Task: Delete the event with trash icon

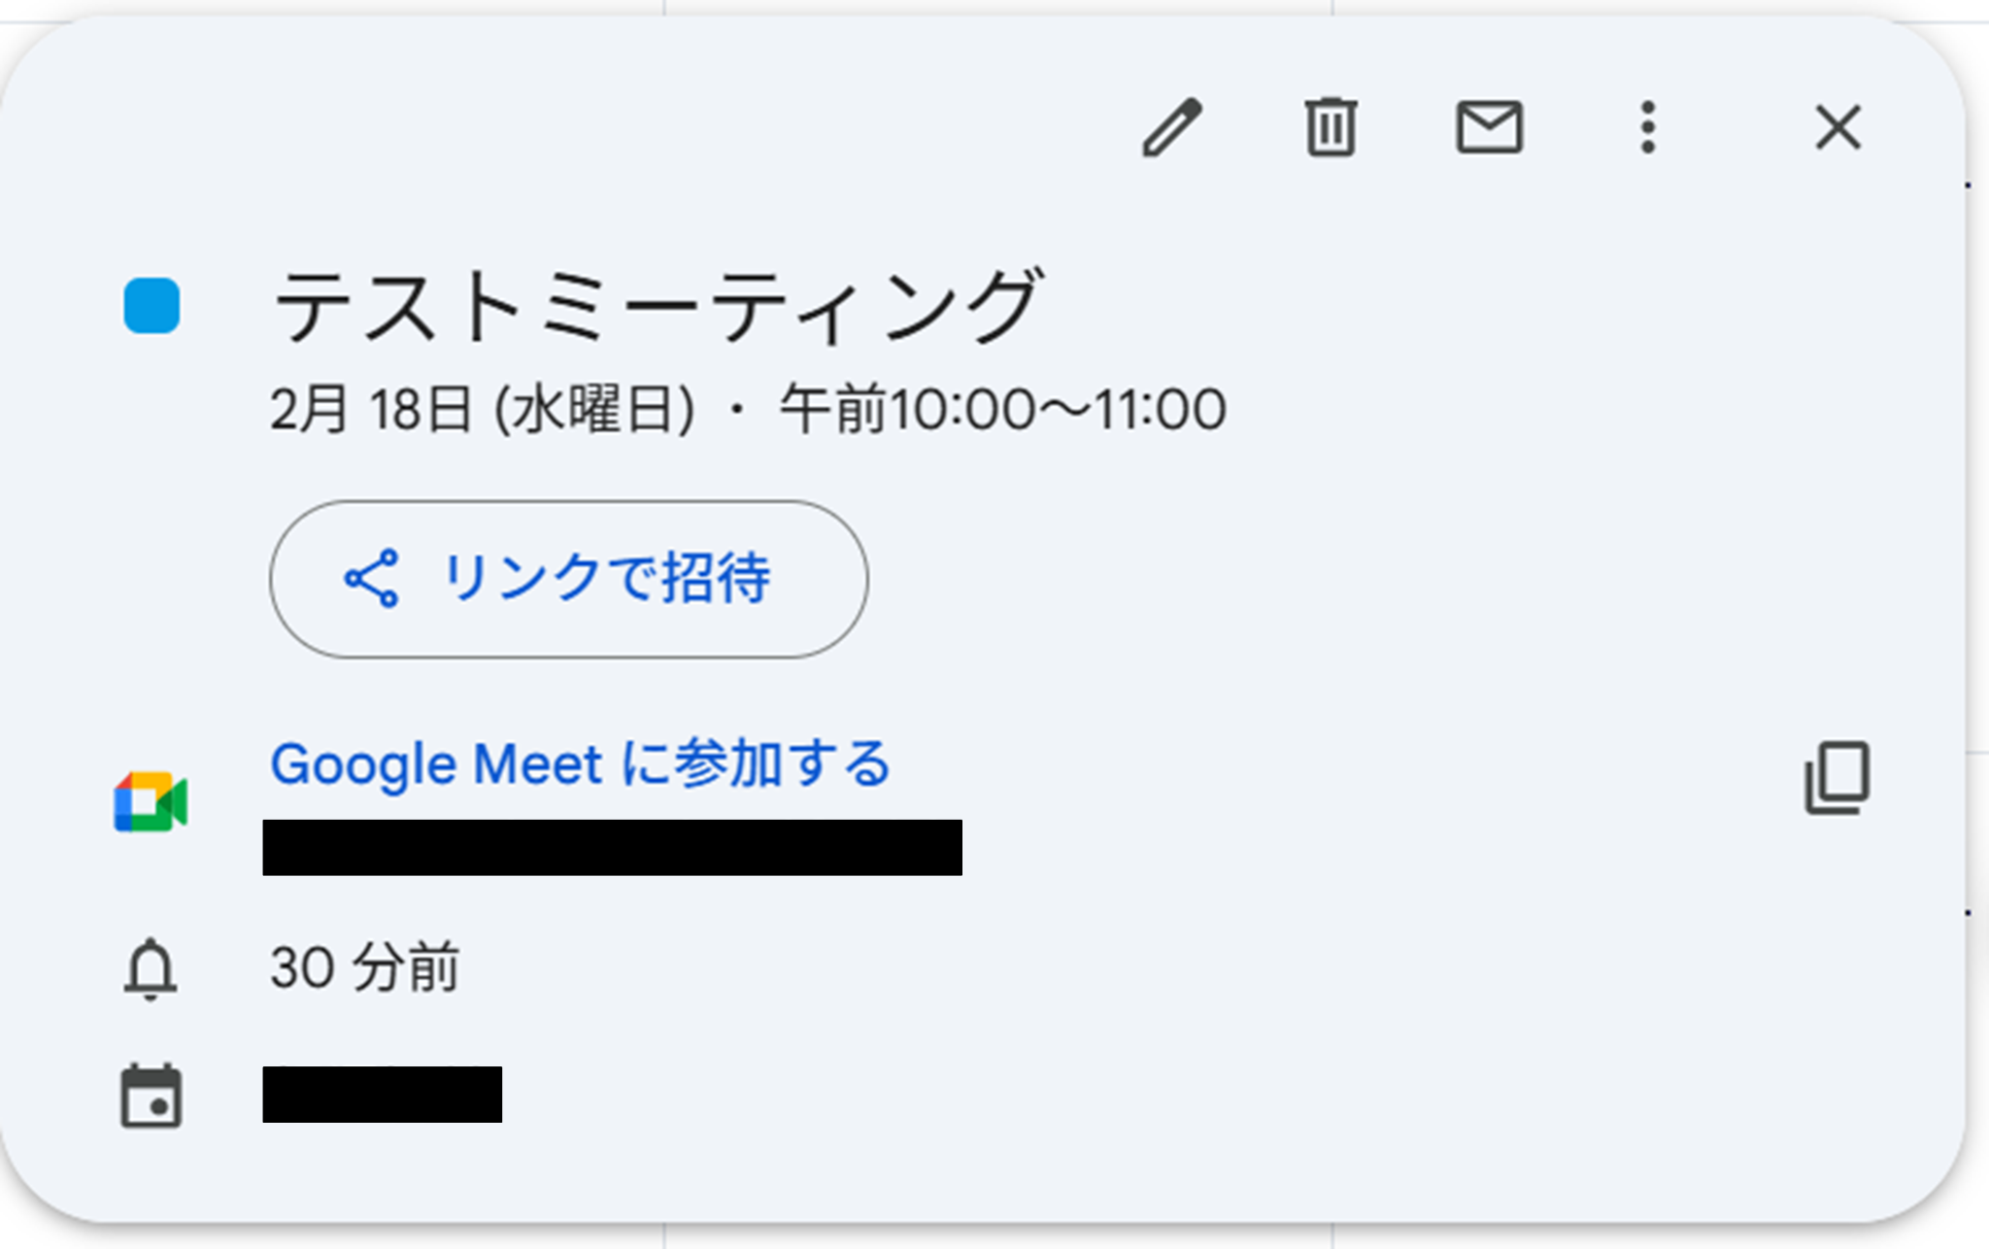Action: [x=1331, y=127]
